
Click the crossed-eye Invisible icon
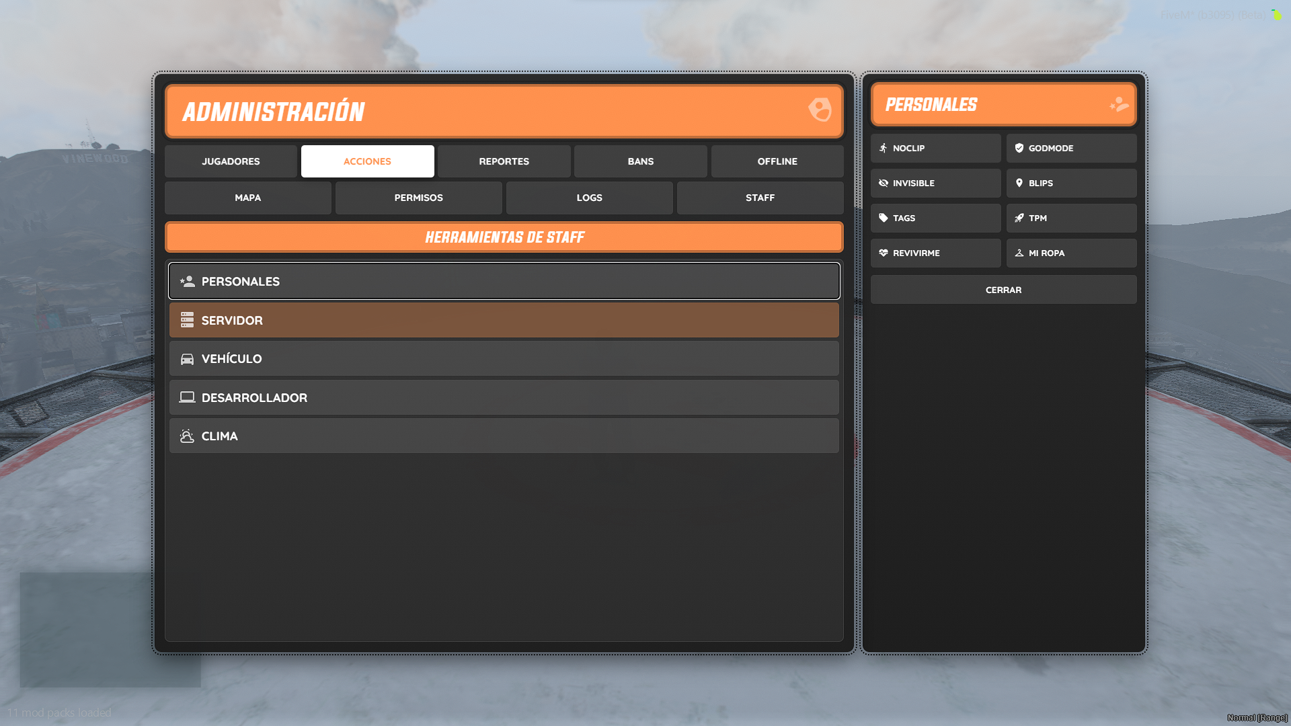[884, 183]
